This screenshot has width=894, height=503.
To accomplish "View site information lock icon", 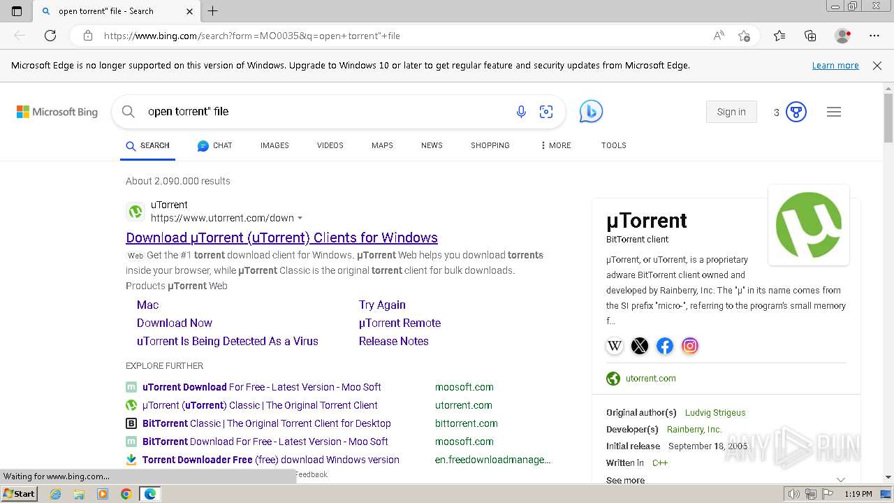I will [x=88, y=36].
